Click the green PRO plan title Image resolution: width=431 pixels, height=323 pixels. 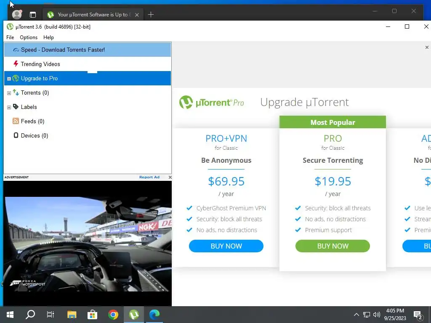[x=333, y=138]
